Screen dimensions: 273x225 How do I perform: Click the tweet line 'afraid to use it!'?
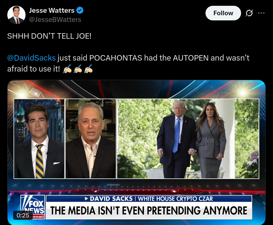click(x=33, y=69)
